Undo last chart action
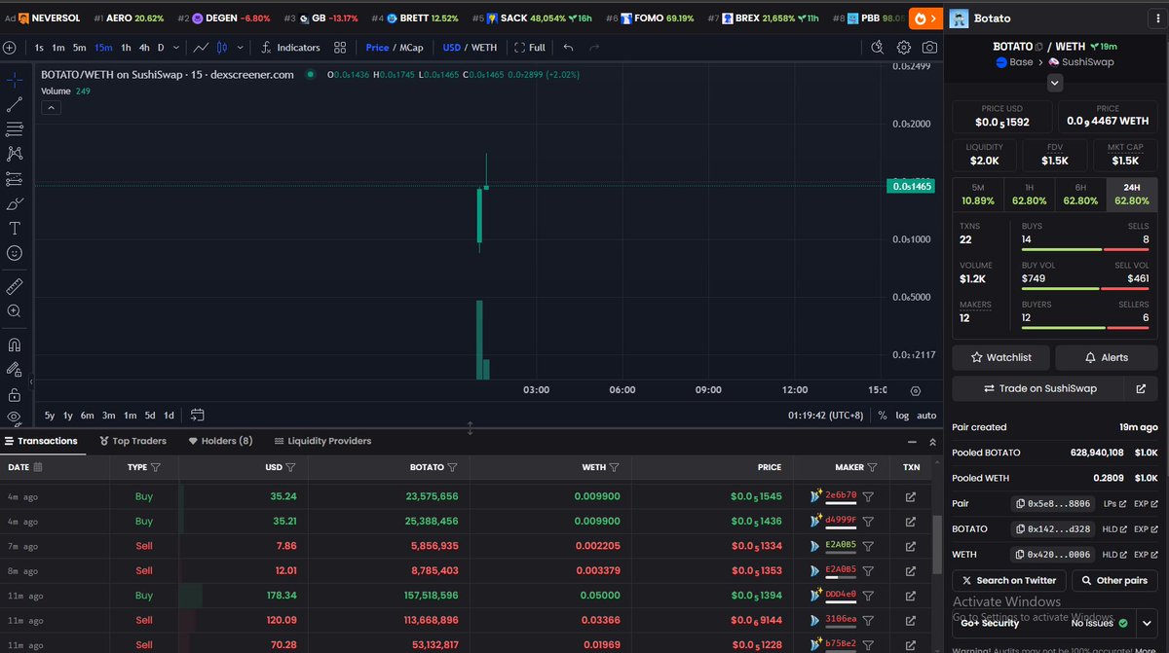The height and width of the screenshot is (653, 1169). tap(568, 47)
